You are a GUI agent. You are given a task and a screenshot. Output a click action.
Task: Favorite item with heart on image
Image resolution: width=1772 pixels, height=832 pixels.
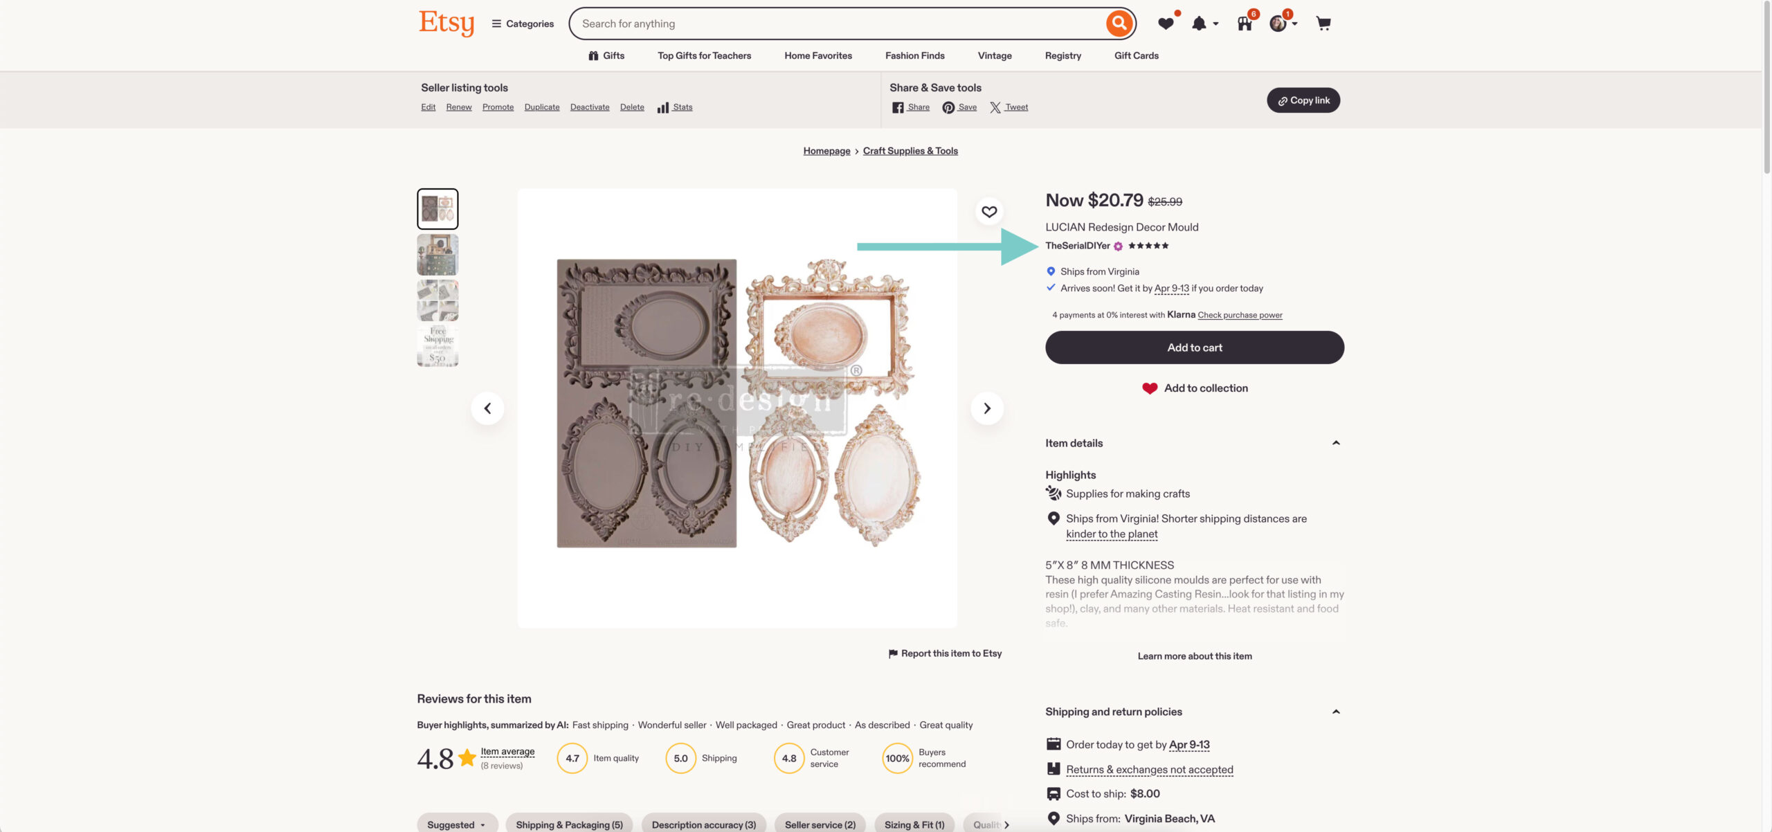(989, 212)
